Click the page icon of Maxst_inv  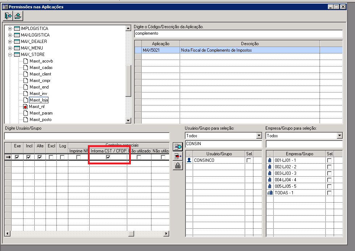[x=26, y=94]
